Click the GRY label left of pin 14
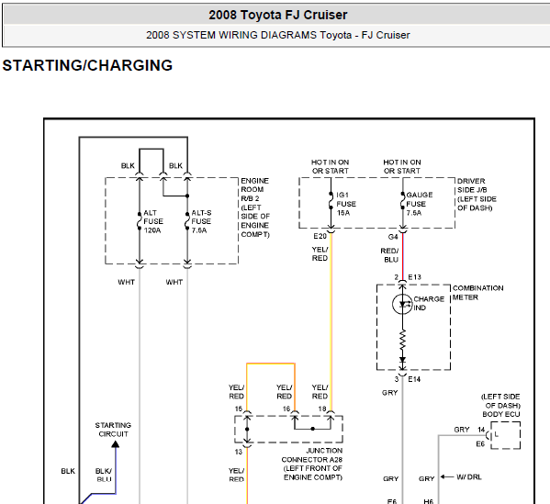The height and width of the screenshot is (504, 550). point(462,430)
